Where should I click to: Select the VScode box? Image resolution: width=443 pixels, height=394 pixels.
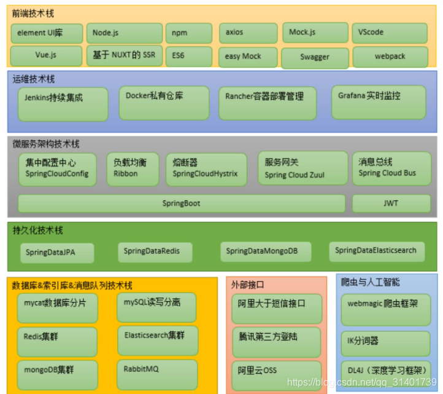click(390, 33)
